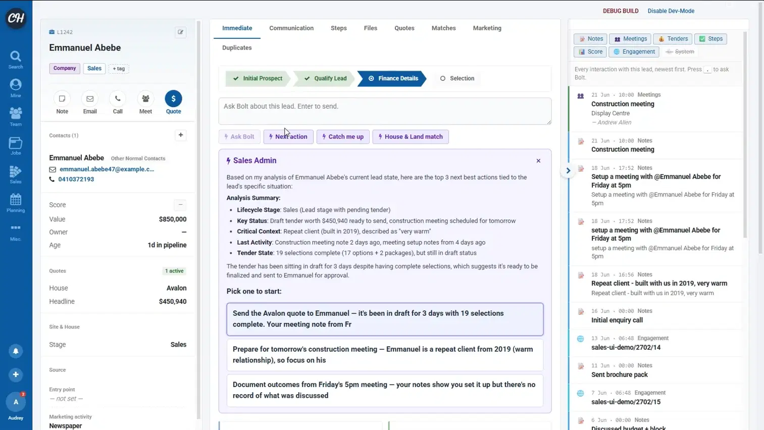Click the Sales tag

[x=94, y=69]
